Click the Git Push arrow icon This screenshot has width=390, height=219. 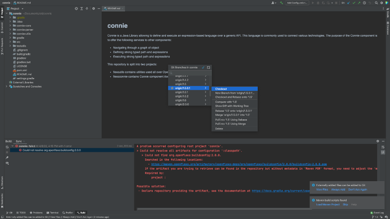click(x=359, y=3)
